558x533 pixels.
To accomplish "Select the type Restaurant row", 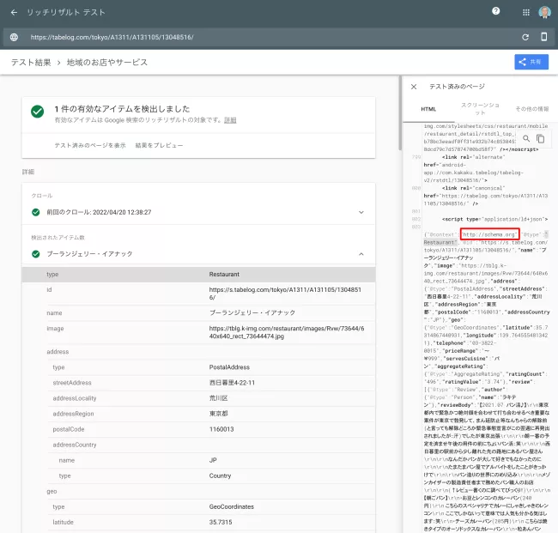I will point(198,275).
